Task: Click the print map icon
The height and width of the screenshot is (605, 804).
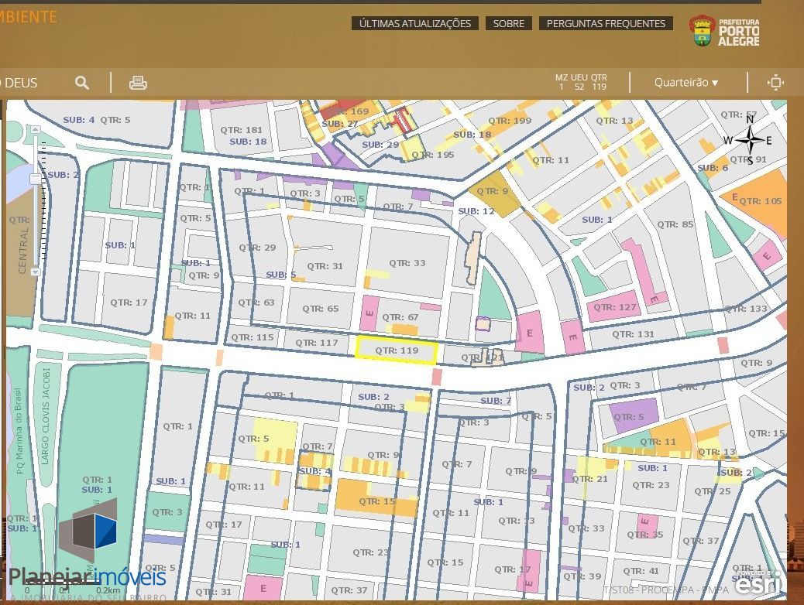Action: pos(138,83)
